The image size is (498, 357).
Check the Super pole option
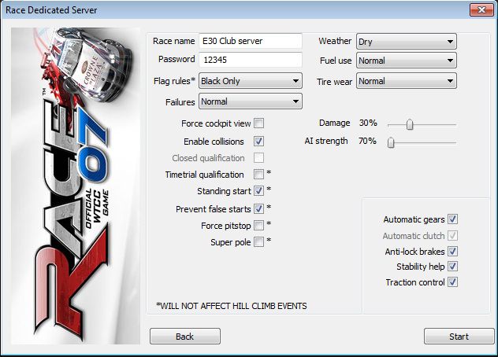[258, 242]
